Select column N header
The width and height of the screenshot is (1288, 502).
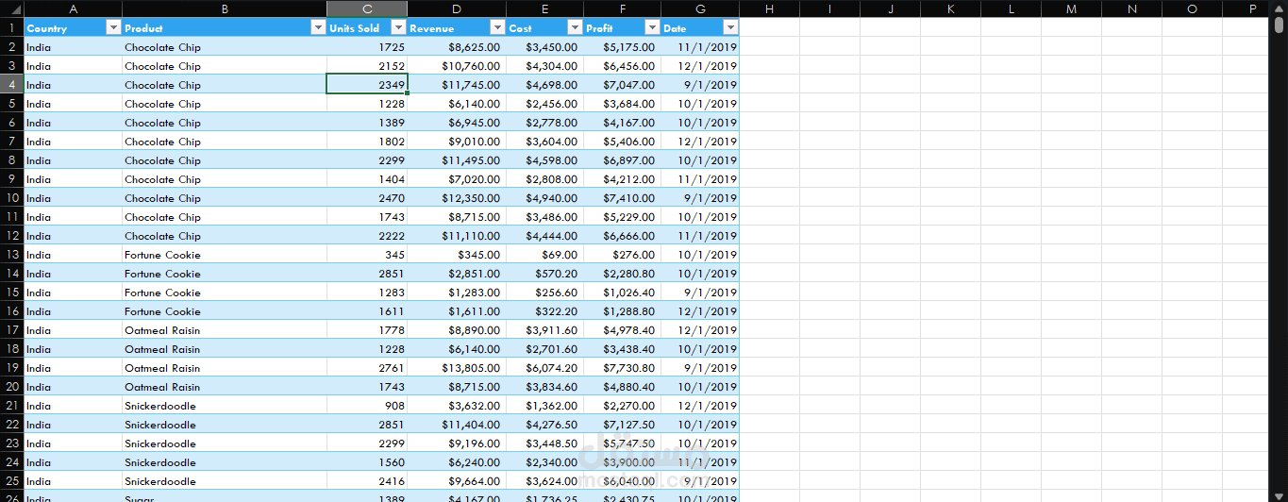(1131, 8)
